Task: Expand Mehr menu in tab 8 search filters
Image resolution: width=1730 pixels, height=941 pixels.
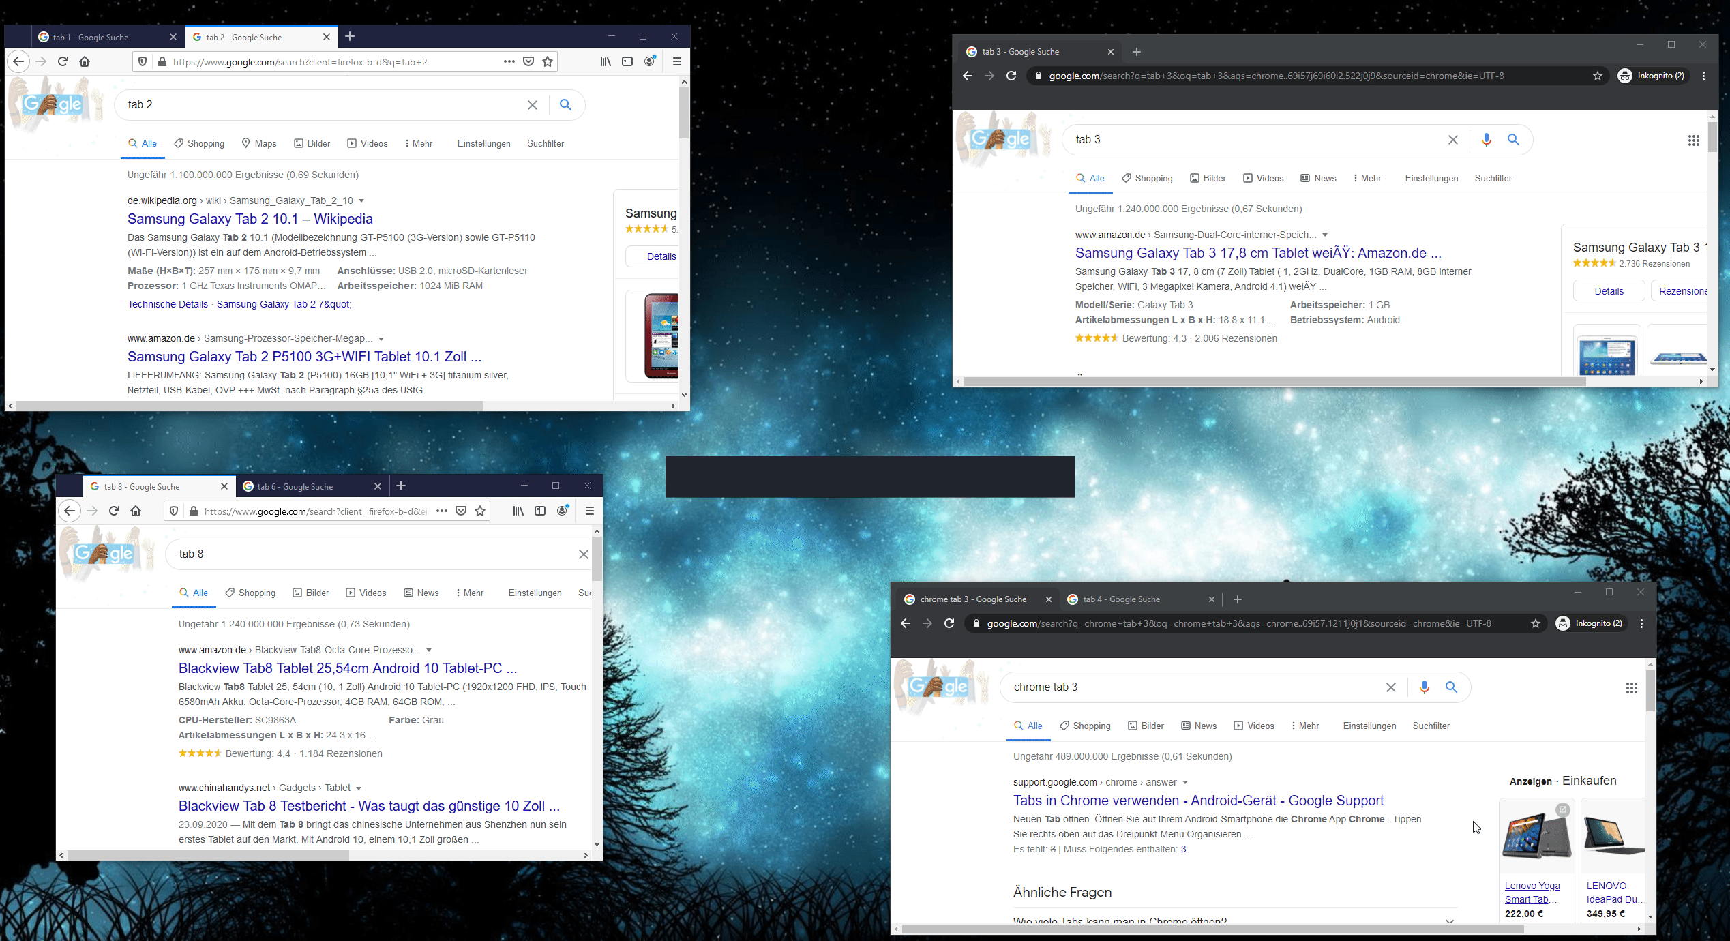Action: click(x=470, y=593)
